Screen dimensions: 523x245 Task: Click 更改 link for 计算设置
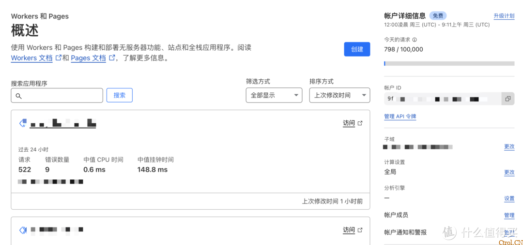pos(509,173)
